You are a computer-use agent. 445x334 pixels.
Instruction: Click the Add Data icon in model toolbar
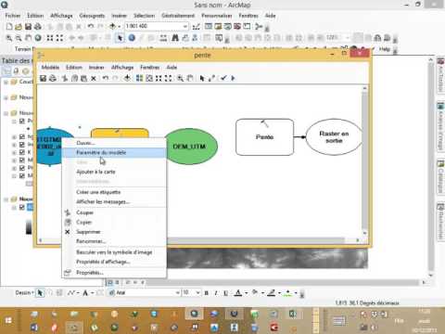(127, 78)
